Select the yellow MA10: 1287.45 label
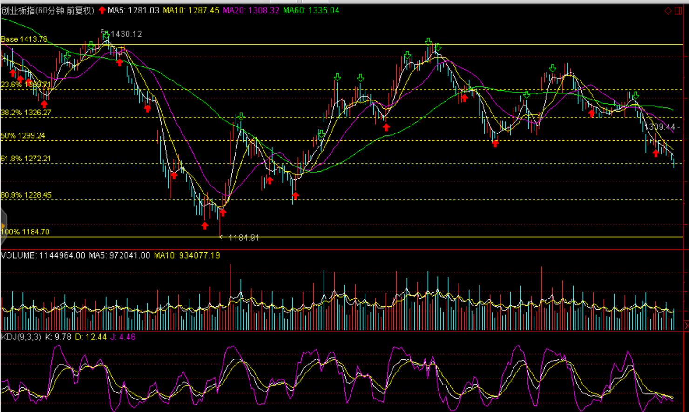Viewport: 689px width, 412px height. (x=191, y=10)
